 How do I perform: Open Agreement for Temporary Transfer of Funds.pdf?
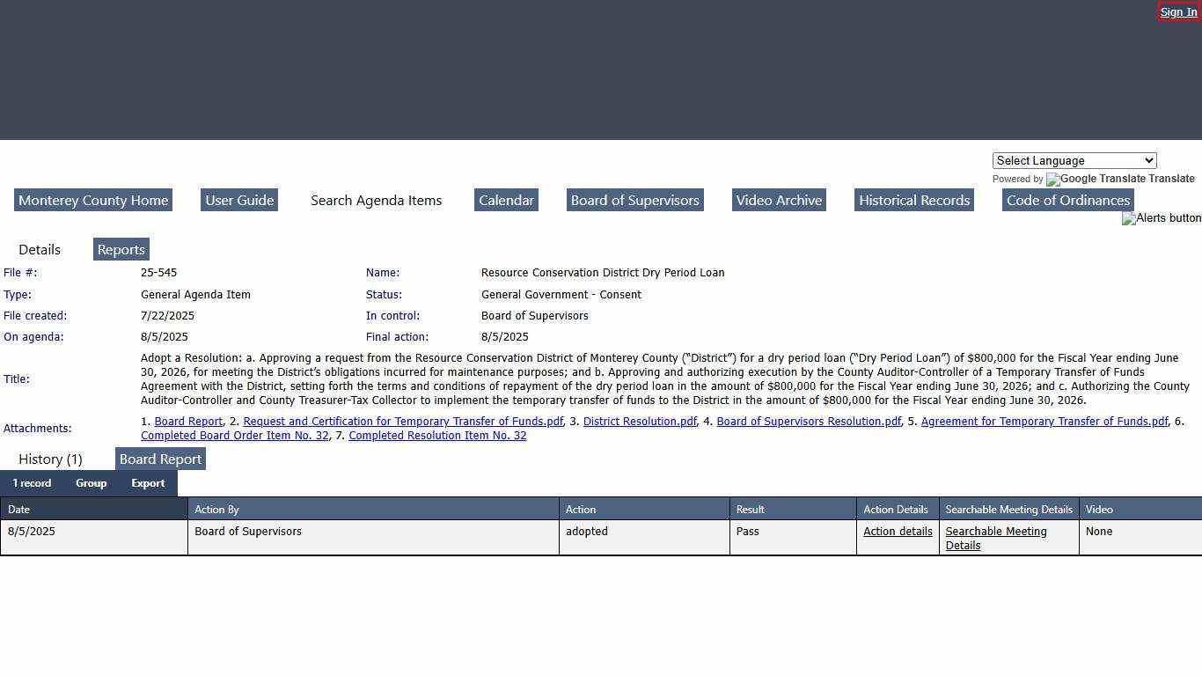pyautogui.click(x=1044, y=422)
